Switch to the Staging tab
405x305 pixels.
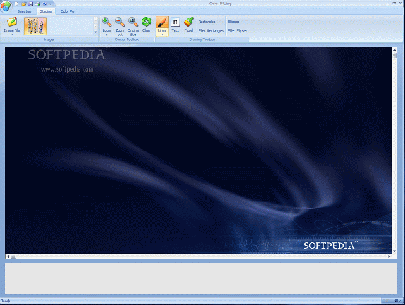(x=46, y=11)
